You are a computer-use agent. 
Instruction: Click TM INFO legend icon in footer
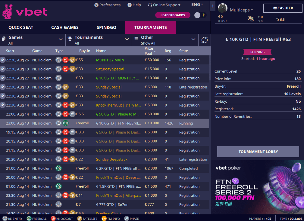(x=104, y=219)
